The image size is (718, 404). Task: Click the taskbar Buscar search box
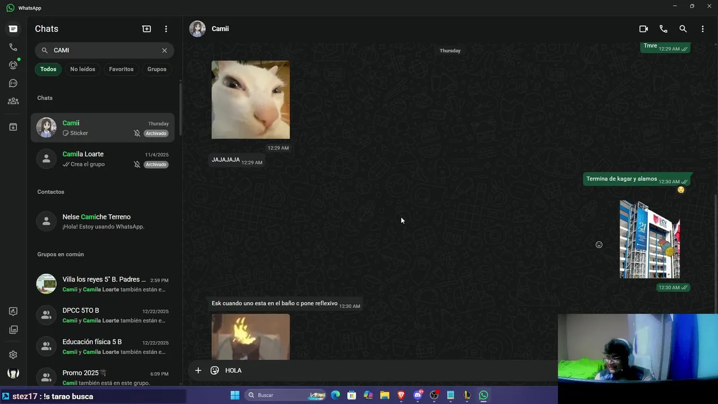click(286, 395)
